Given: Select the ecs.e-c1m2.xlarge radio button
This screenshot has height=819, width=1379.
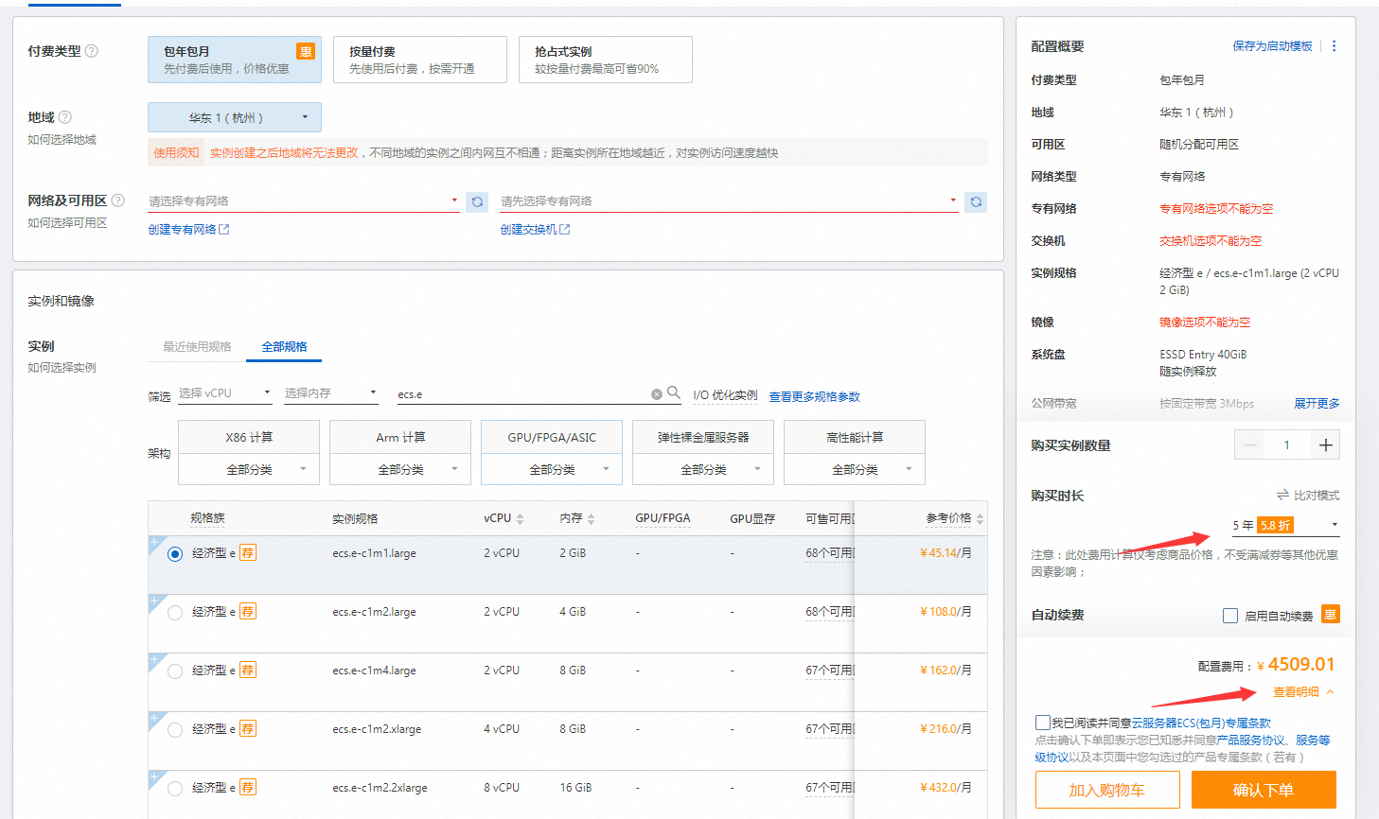Looking at the screenshot, I should tap(175, 730).
